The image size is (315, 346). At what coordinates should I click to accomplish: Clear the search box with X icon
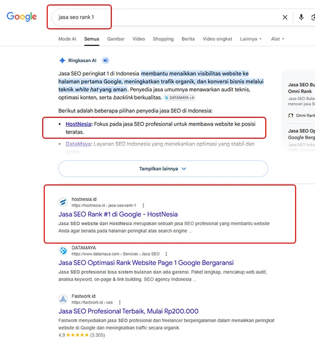click(x=285, y=17)
